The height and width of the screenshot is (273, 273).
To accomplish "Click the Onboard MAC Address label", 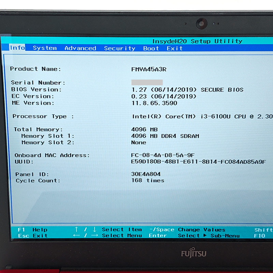I will click(x=52, y=155).
